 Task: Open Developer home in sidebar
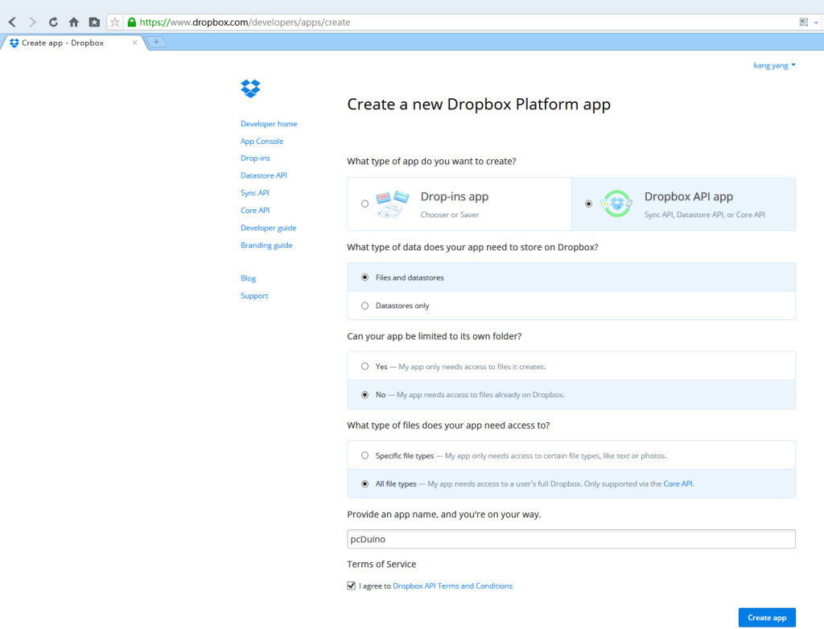269,124
